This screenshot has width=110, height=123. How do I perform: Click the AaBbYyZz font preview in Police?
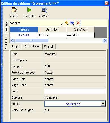coord(73,104)
